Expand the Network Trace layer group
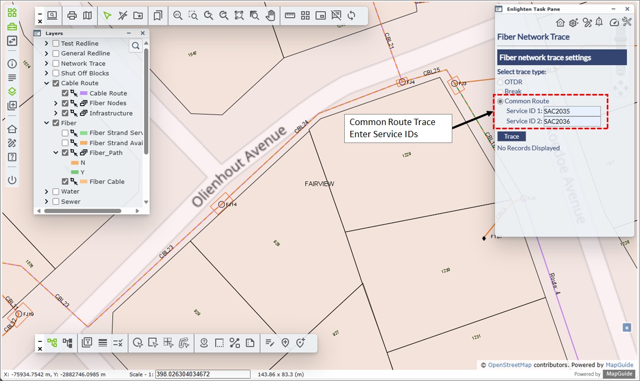Screen dimensions: 640x381 (47, 63)
